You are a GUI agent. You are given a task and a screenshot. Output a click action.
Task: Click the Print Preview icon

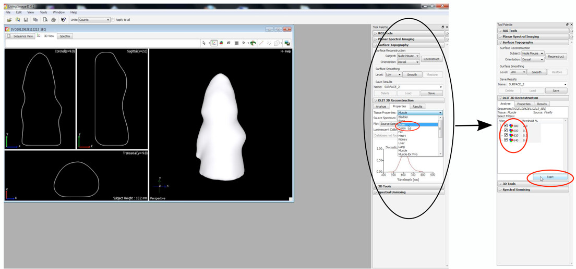45,20
